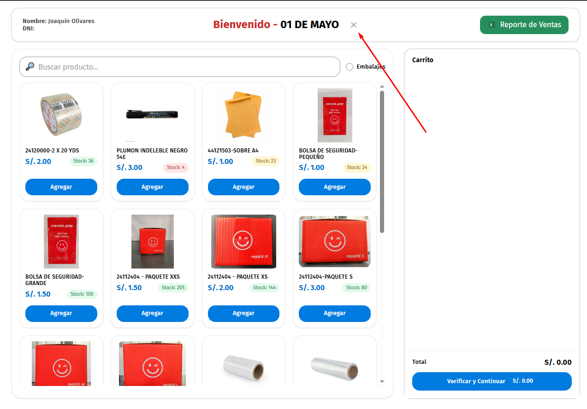Add Paquete XXS to the cart

[152, 313]
